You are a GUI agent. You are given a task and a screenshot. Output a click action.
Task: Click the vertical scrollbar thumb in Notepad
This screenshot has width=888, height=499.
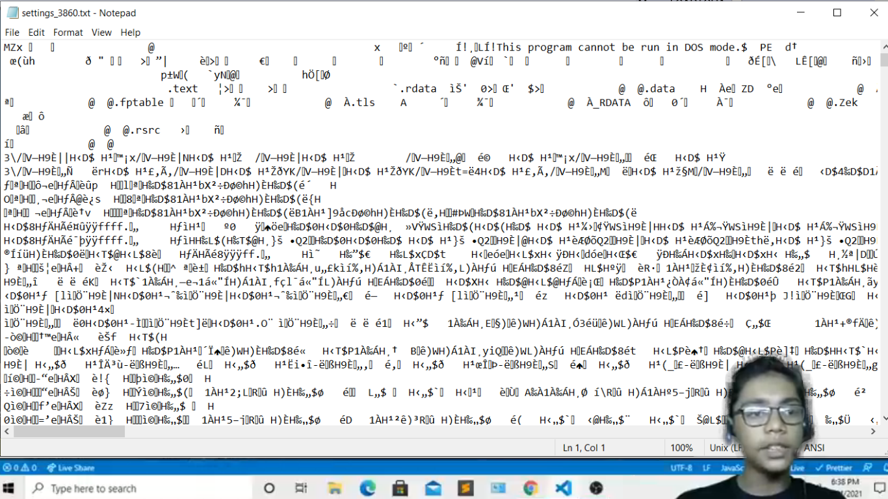[883, 61]
